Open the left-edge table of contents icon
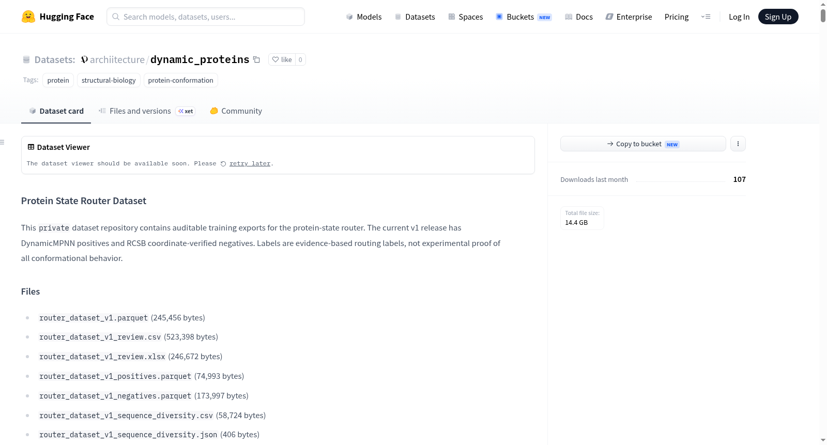Image resolution: width=827 pixels, height=445 pixels. (2, 142)
